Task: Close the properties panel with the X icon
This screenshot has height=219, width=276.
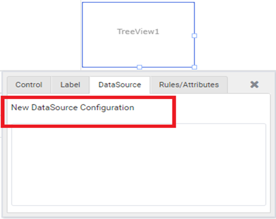Action: 254,84
